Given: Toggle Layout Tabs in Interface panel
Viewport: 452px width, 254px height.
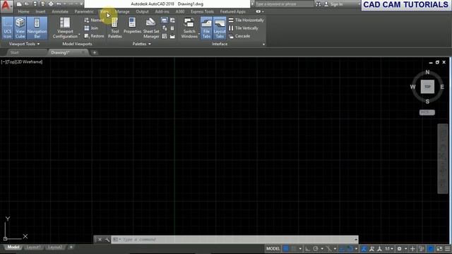Looking at the screenshot, I should [x=220, y=28].
